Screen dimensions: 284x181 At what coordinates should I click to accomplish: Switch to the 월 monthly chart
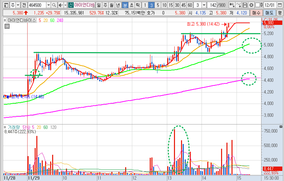coord(112,5)
